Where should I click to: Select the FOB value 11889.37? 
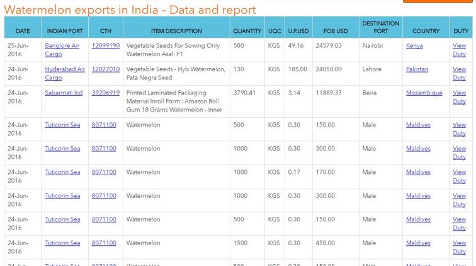pyautogui.click(x=329, y=93)
